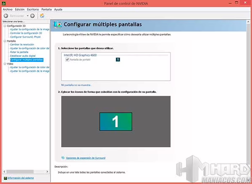
Task: Select Ajustar la configuración de la imagen under Vídeo
Action: [x=30, y=71]
